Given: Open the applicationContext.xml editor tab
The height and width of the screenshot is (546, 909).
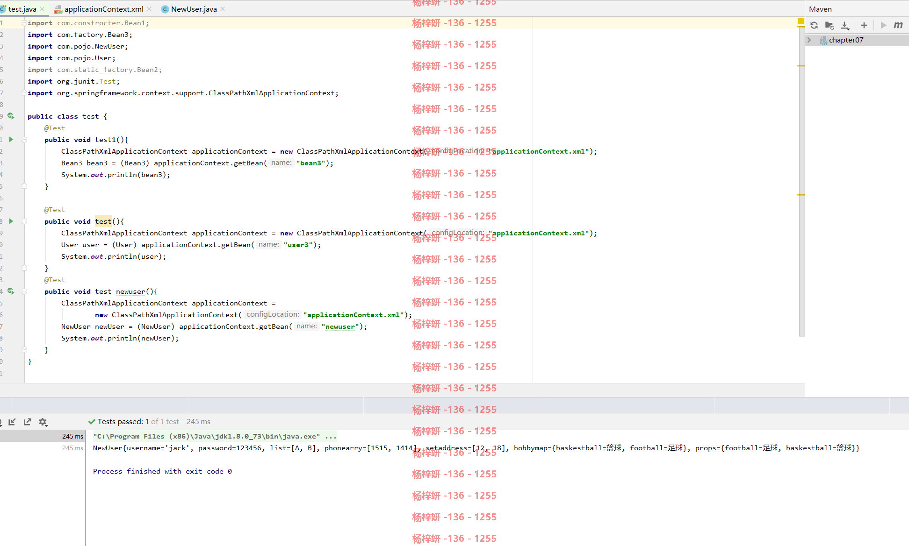Looking at the screenshot, I should pos(104,9).
